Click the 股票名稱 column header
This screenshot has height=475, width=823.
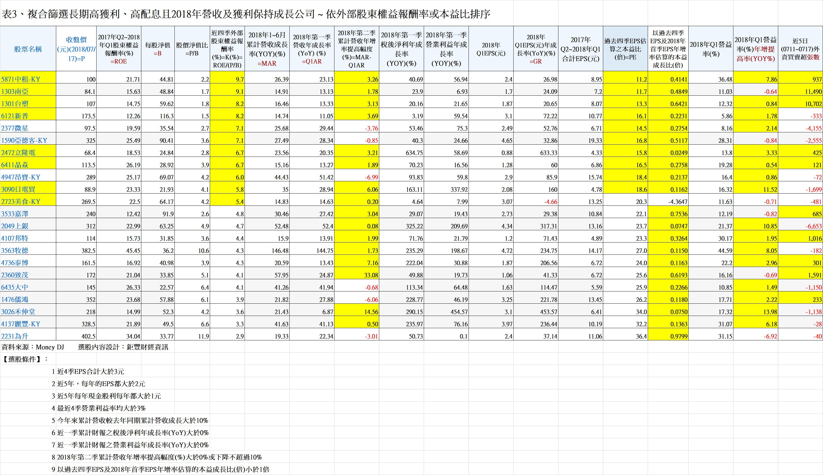click(x=28, y=49)
